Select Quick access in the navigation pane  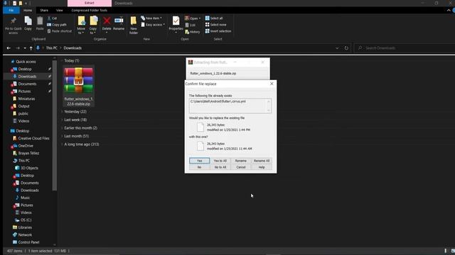coord(26,62)
